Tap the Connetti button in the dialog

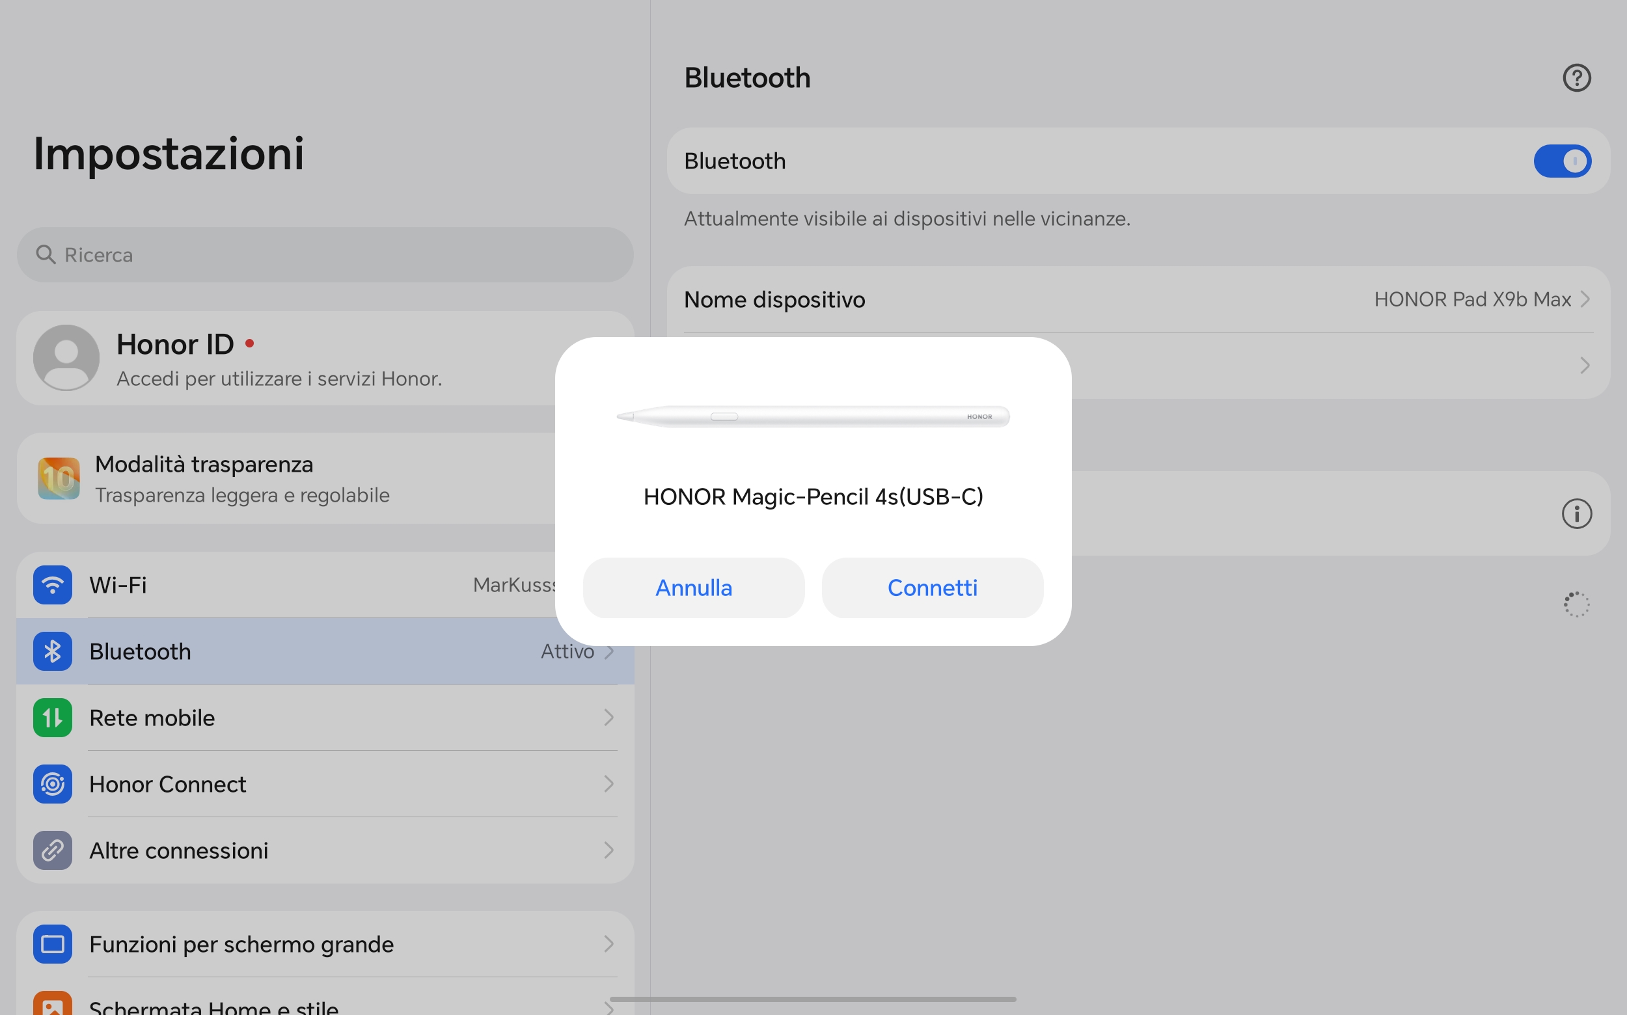(x=932, y=588)
